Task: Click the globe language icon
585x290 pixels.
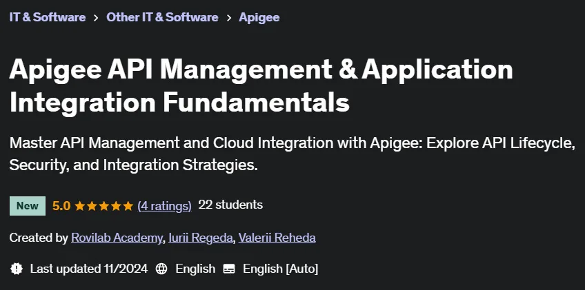Action: tap(161, 269)
